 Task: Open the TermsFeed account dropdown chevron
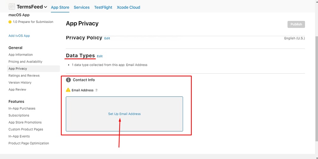45,7
